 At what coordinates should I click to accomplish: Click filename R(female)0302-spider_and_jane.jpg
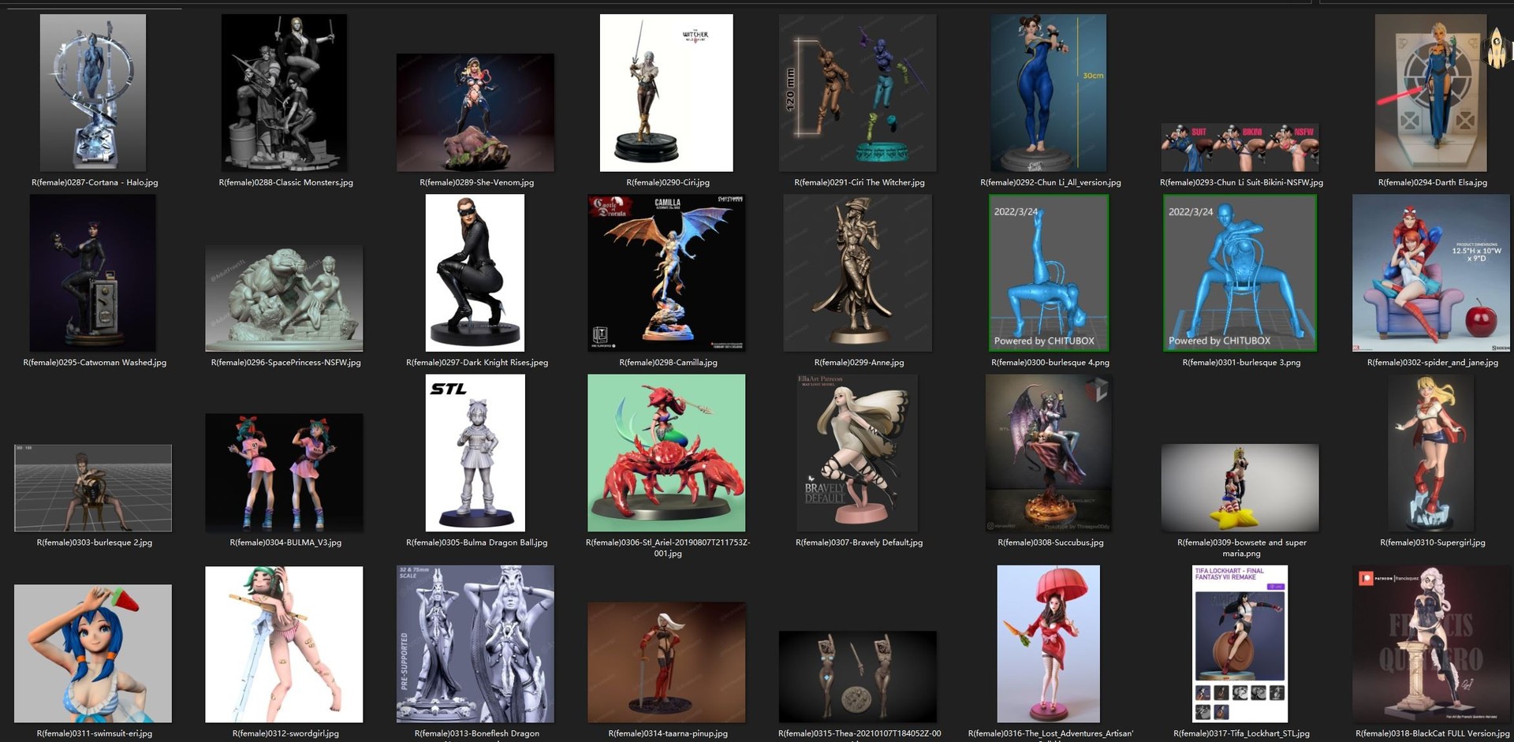click(1433, 363)
